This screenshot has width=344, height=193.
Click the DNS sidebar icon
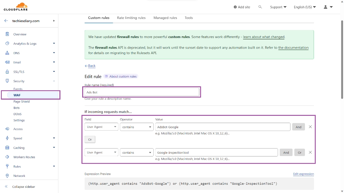point(7,53)
